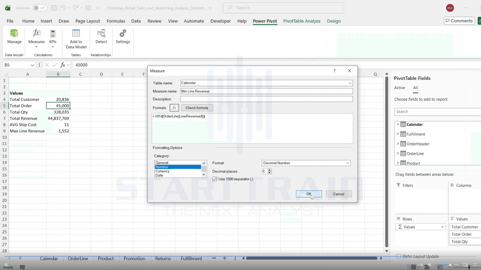Click the KM user account avatar

click(x=450, y=8)
